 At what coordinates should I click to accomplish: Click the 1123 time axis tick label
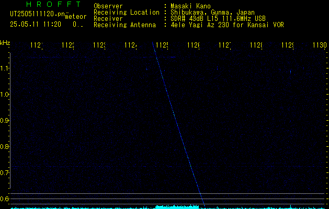[99, 45]
